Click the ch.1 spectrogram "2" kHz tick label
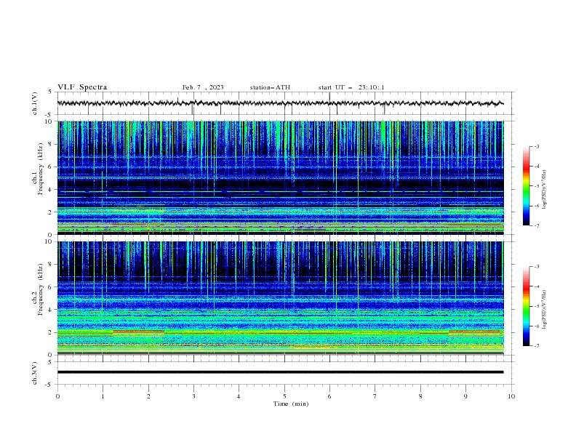Image resolution: width=576 pixels, height=445 pixels. click(50, 212)
